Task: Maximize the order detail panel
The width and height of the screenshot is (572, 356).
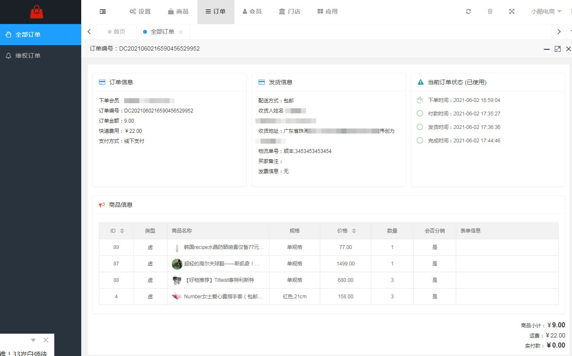Action: (558, 49)
